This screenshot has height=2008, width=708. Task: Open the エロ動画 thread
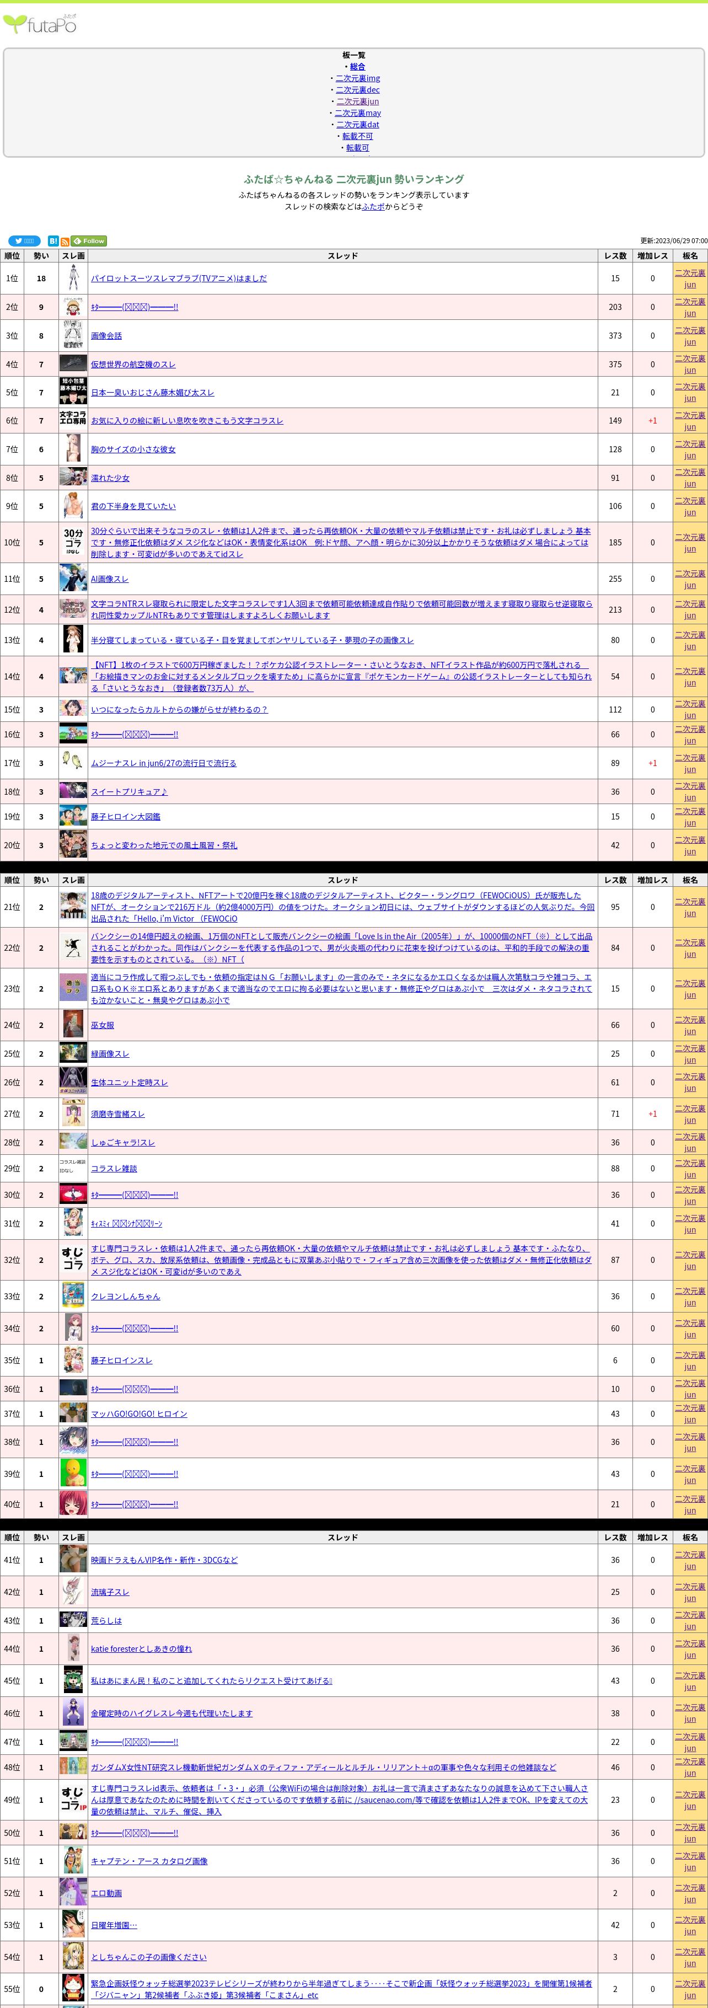click(x=106, y=1893)
